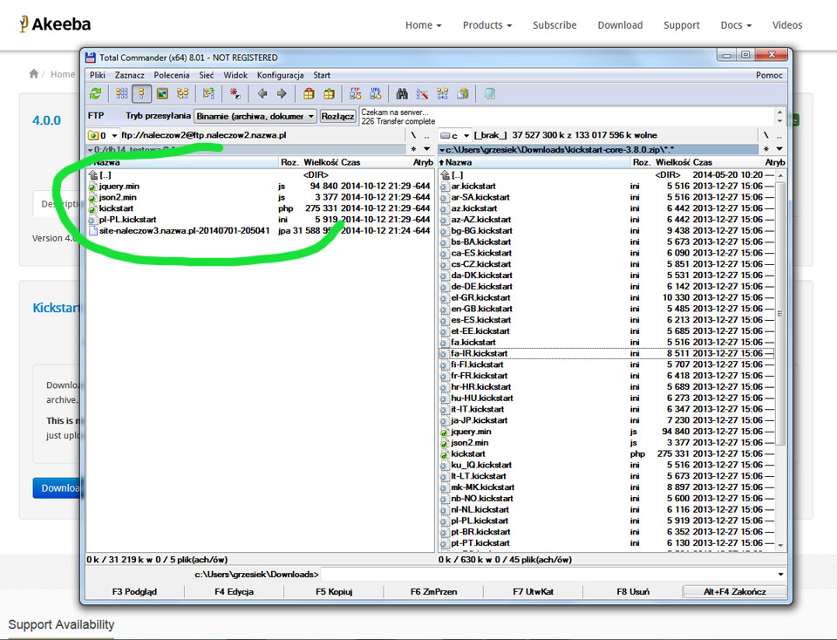Open Multi-rename tool icon
Screen dimensions: 837x640
click(x=422, y=94)
